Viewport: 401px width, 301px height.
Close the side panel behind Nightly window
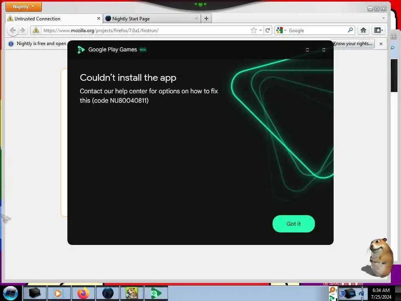[x=394, y=36]
